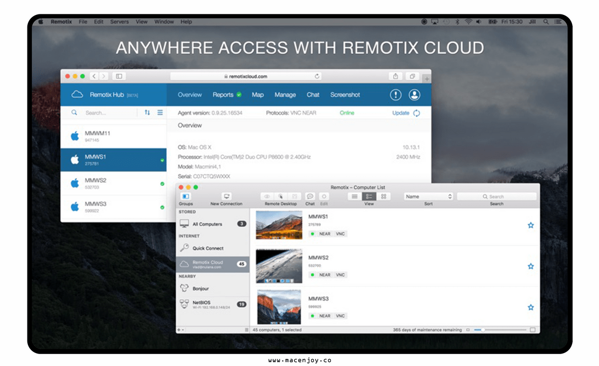Image resolution: width=599 pixels, height=366 pixels.
Task: Select All Computers in the sidebar
Action: [x=213, y=224]
